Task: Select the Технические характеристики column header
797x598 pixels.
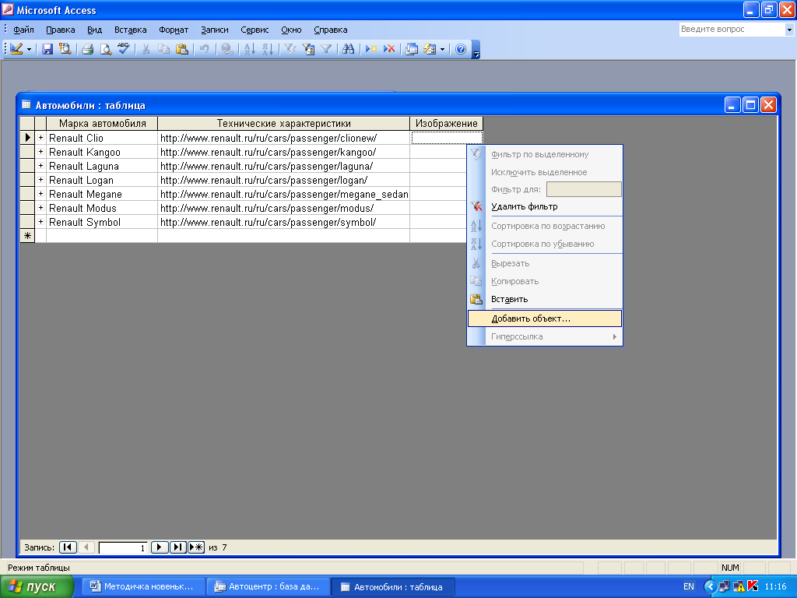Action: pyautogui.click(x=283, y=124)
